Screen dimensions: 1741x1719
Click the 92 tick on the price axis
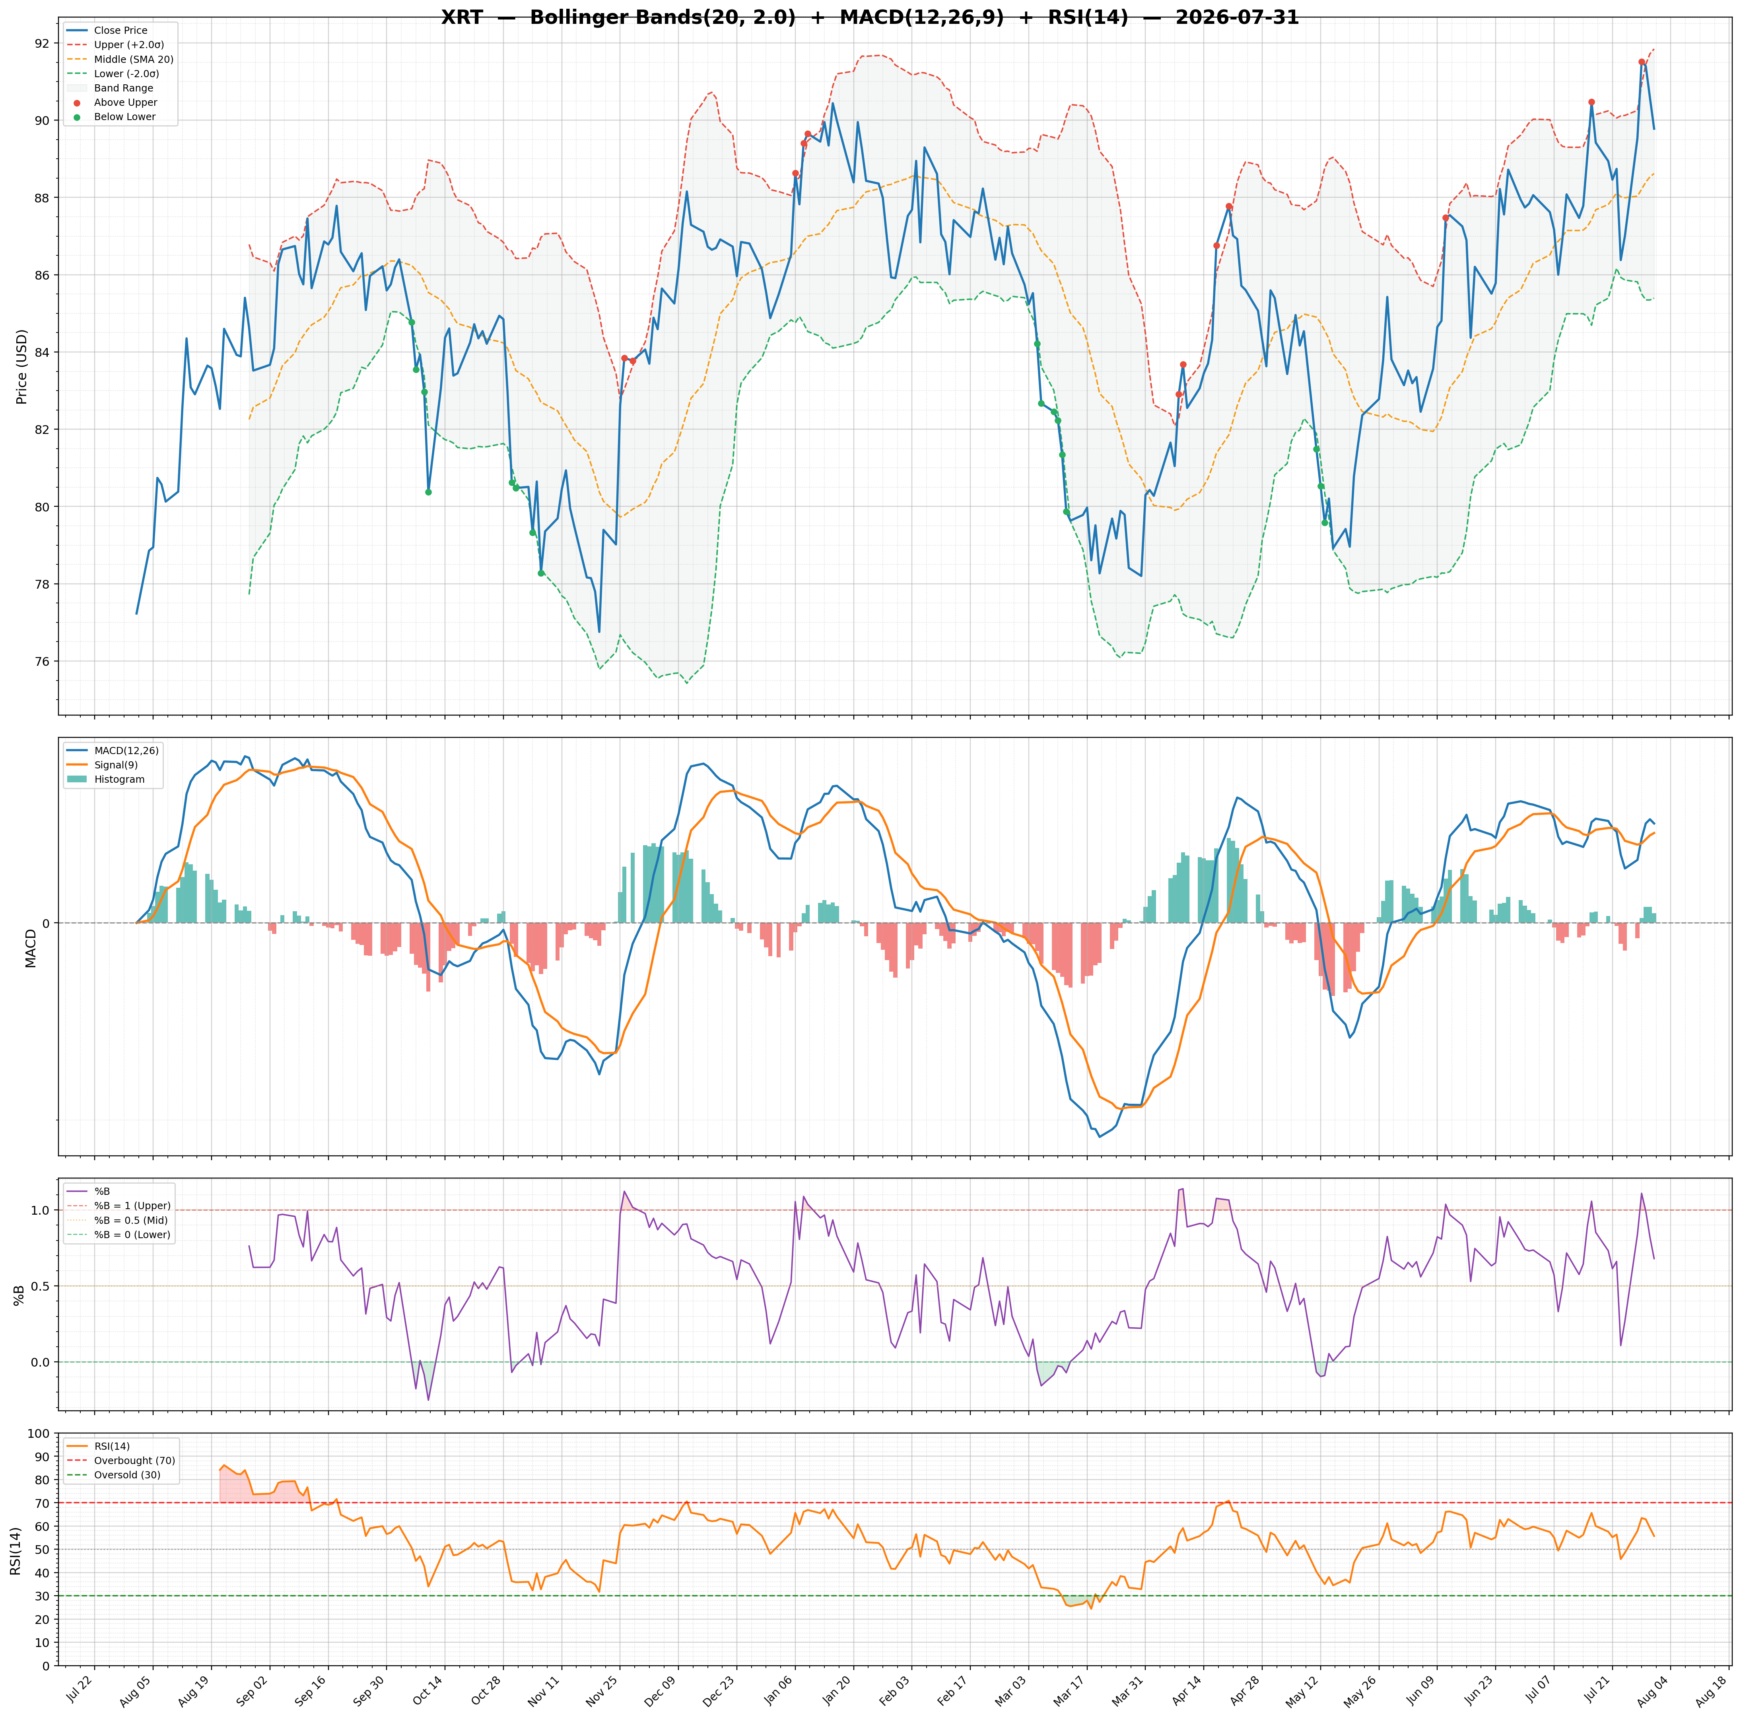(x=43, y=43)
